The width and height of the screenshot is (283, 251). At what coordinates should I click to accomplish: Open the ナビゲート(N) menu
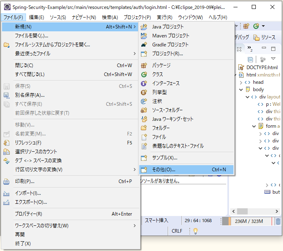click(x=84, y=17)
